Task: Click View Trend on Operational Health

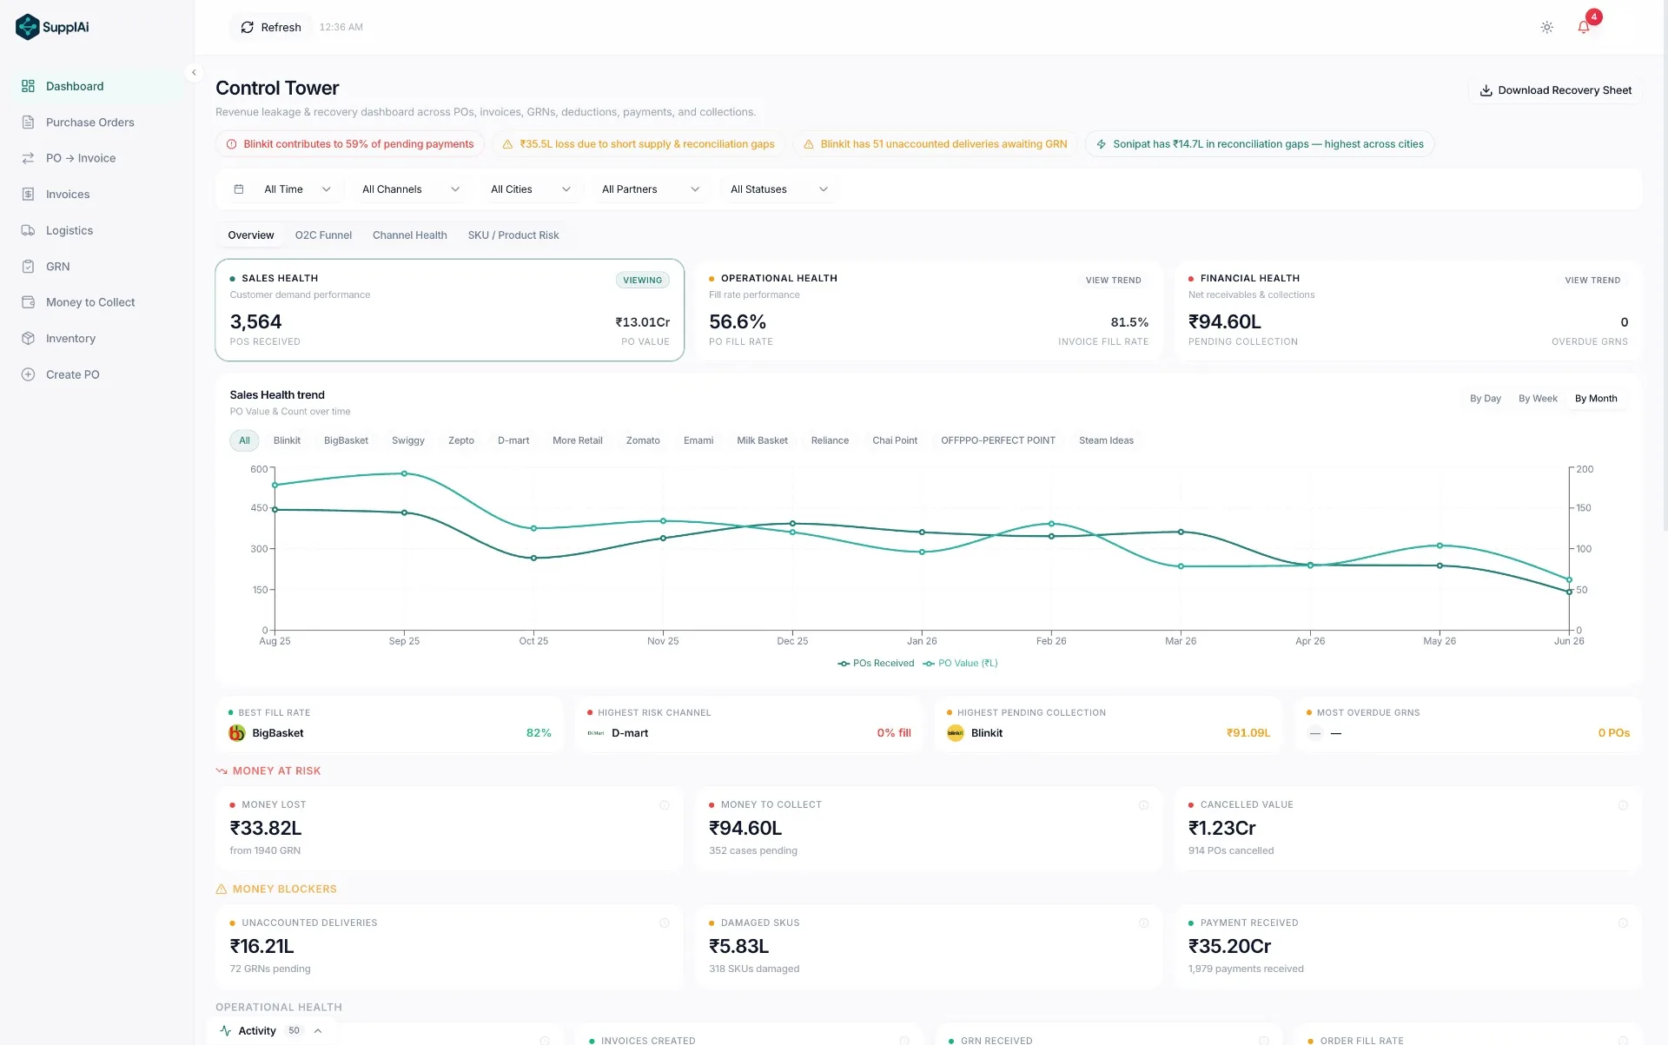Action: 1113,280
